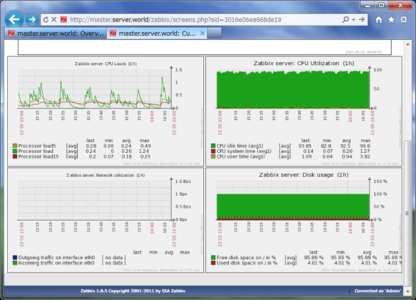Screen dimensions: 416x300
Task: Close the active master.server.world tab
Action: coord(202,33)
